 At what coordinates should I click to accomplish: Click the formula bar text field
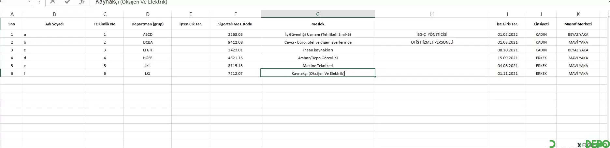349,2
